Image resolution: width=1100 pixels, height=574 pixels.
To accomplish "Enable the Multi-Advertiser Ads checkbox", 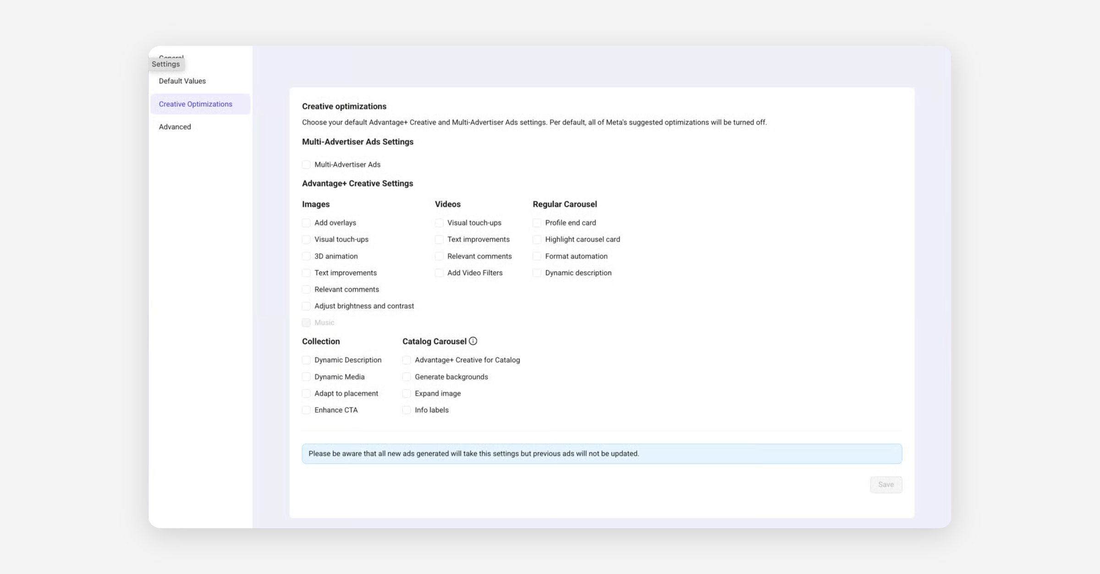I will [x=306, y=165].
